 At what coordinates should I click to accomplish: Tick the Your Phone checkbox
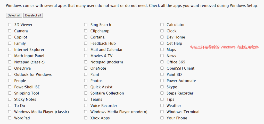[x=162, y=118]
